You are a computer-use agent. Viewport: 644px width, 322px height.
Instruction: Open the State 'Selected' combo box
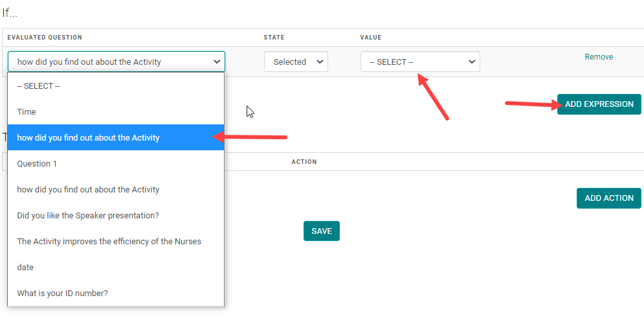pyautogui.click(x=295, y=62)
